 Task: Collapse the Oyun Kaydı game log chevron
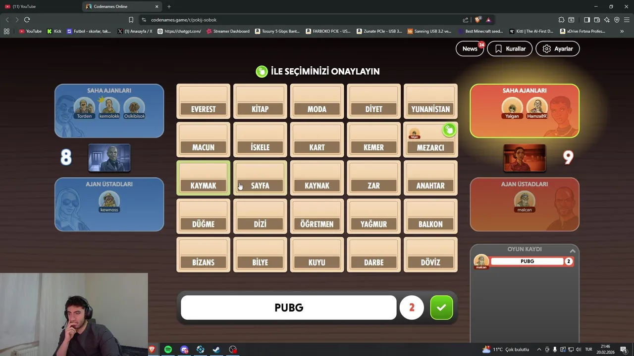point(573,251)
